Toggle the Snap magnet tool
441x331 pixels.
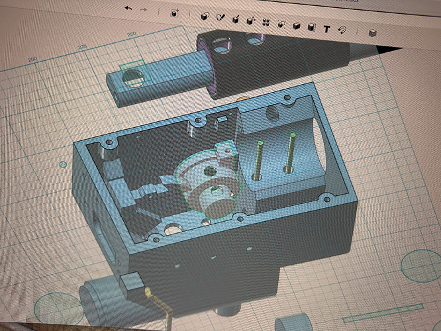point(342,30)
